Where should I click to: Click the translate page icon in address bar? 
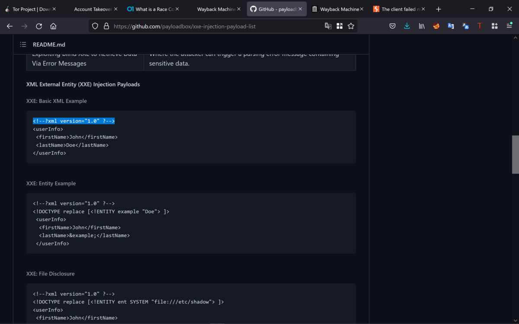pyautogui.click(x=328, y=26)
